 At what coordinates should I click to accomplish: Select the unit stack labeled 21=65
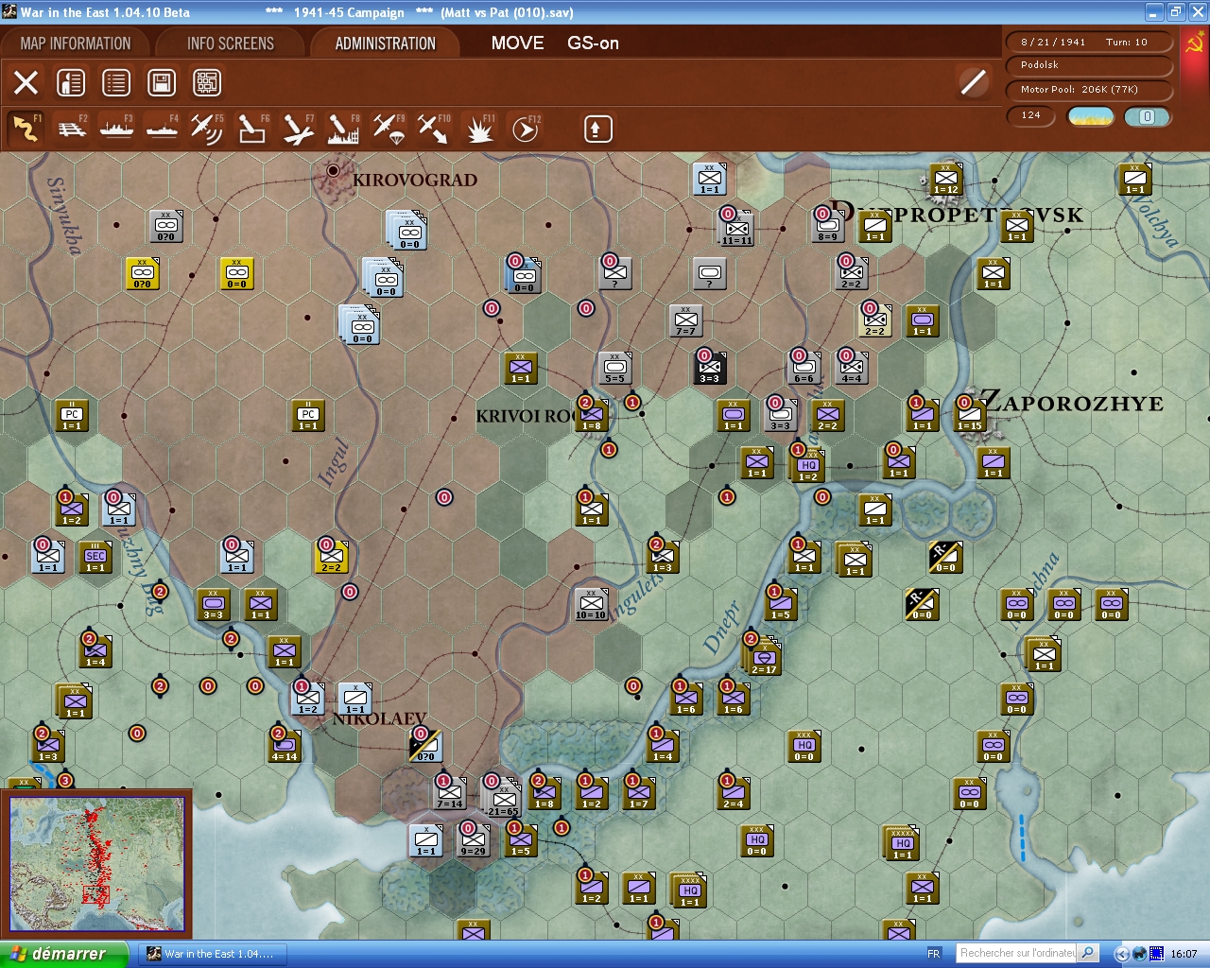[503, 799]
